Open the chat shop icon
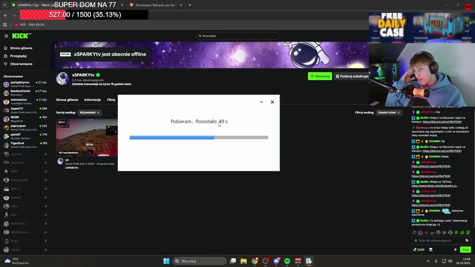 [x=431, y=250]
